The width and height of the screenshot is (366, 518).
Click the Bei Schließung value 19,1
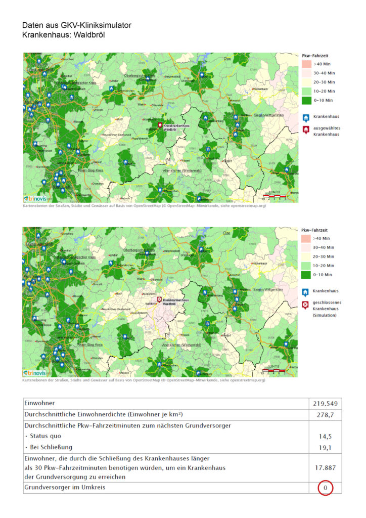point(326,448)
